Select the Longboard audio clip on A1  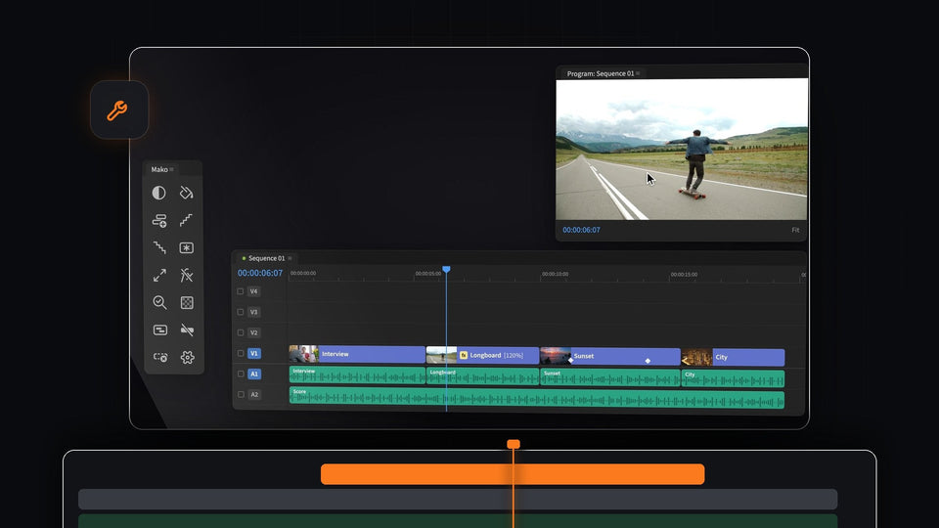(482, 376)
